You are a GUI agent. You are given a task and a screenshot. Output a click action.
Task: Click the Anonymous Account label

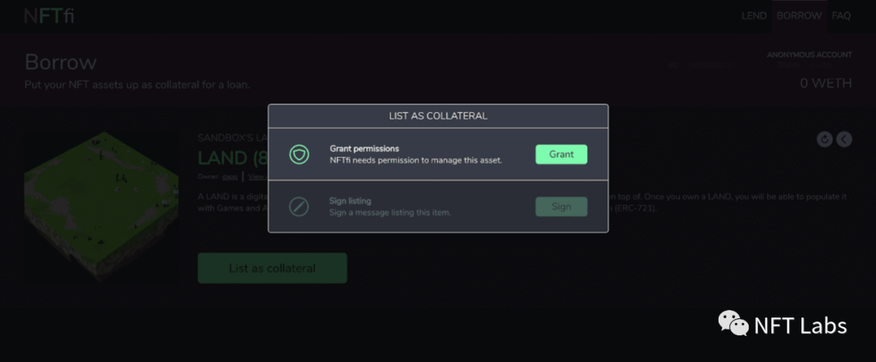coord(809,55)
